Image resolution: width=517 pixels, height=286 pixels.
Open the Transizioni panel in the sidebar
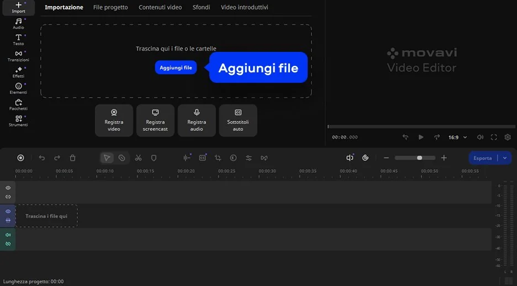[x=18, y=55]
